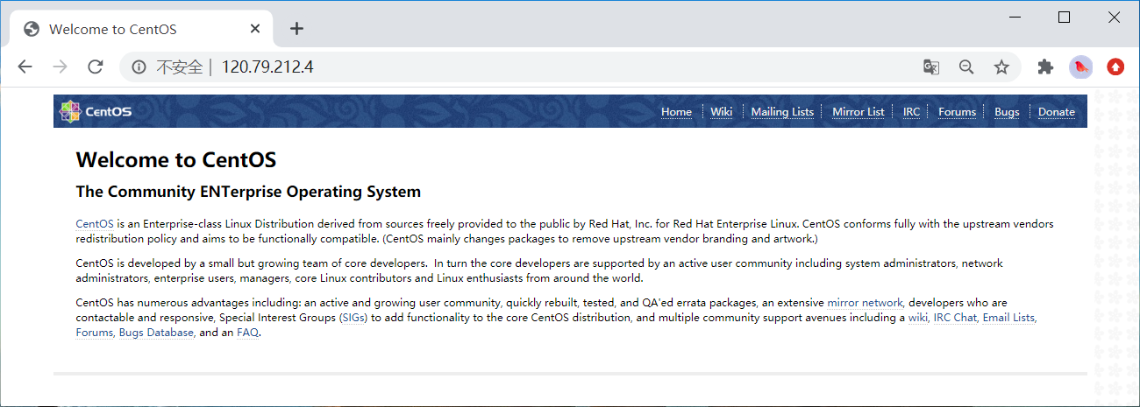Open the Wiki link in nav bar
The image size is (1140, 407).
coord(722,112)
